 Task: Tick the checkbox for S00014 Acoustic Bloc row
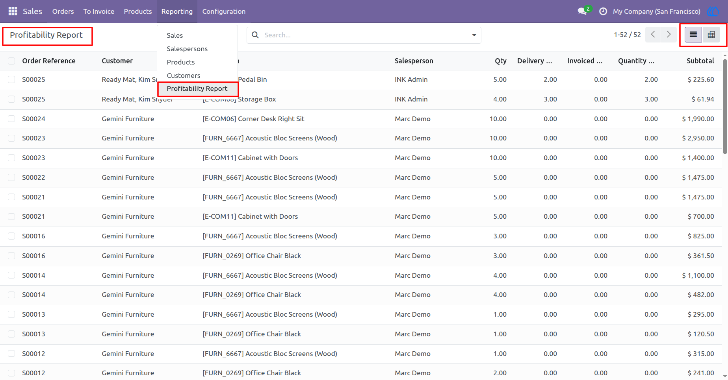coord(11,275)
